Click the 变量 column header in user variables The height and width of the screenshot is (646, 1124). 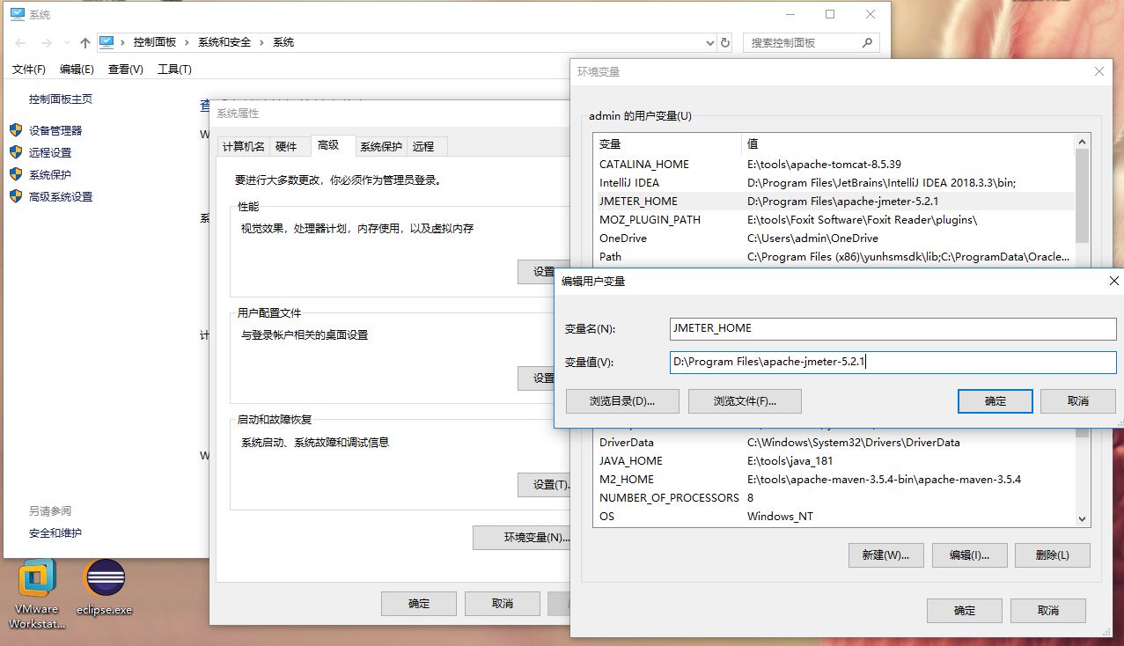668,143
